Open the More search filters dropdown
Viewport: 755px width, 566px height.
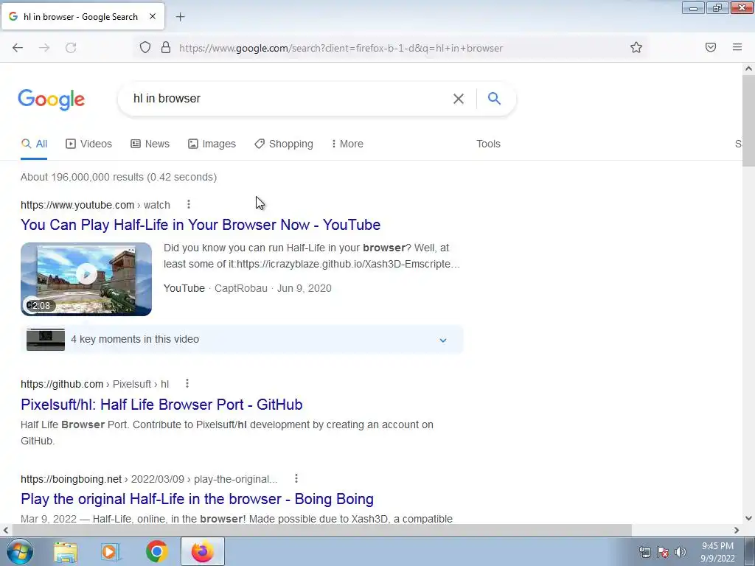point(347,144)
